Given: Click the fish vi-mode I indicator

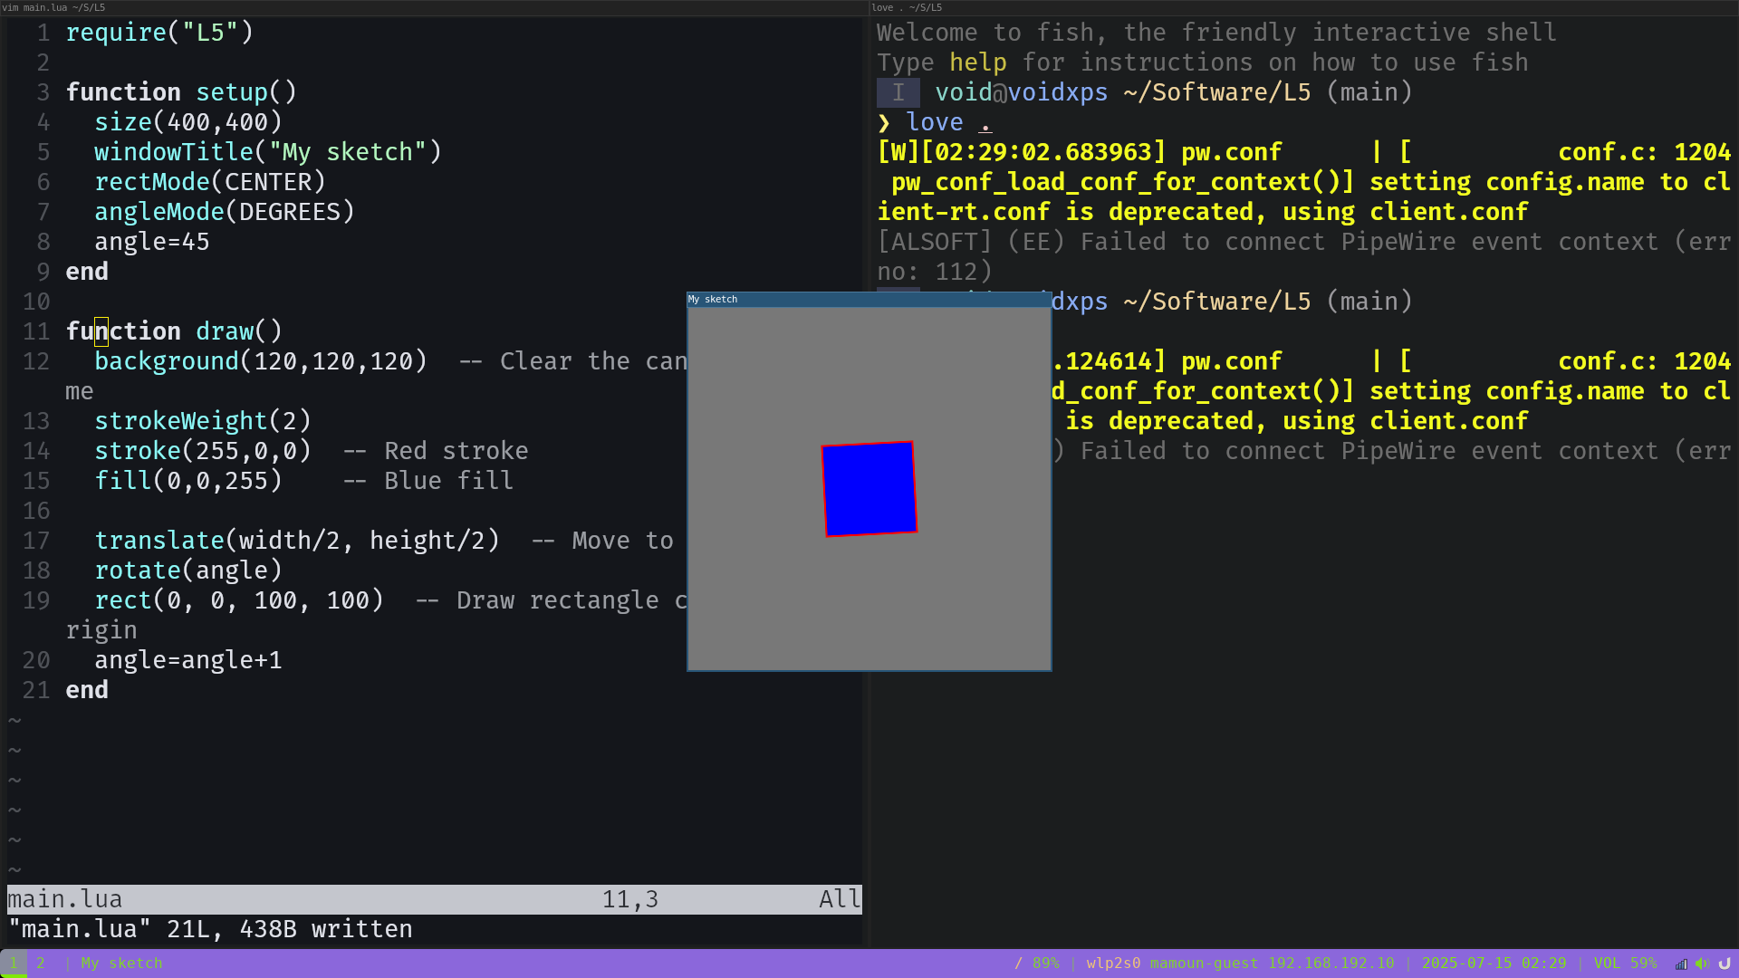Looking at the screenshot, I should pyautogui.click(x=898, y=92).
